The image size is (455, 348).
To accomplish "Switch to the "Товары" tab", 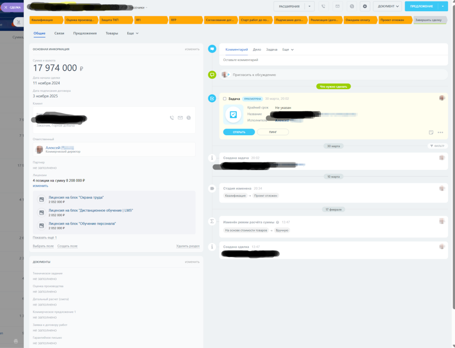I will click(112, 33).
